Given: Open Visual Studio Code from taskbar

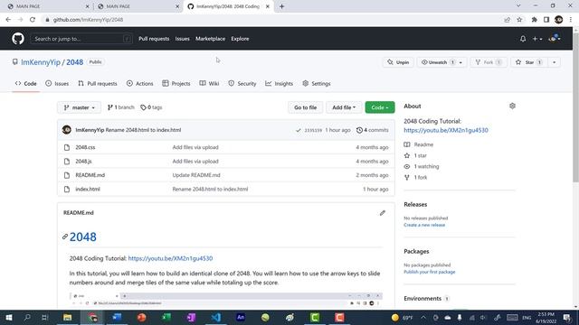Looking at the screenshot, I should point(216,317).
